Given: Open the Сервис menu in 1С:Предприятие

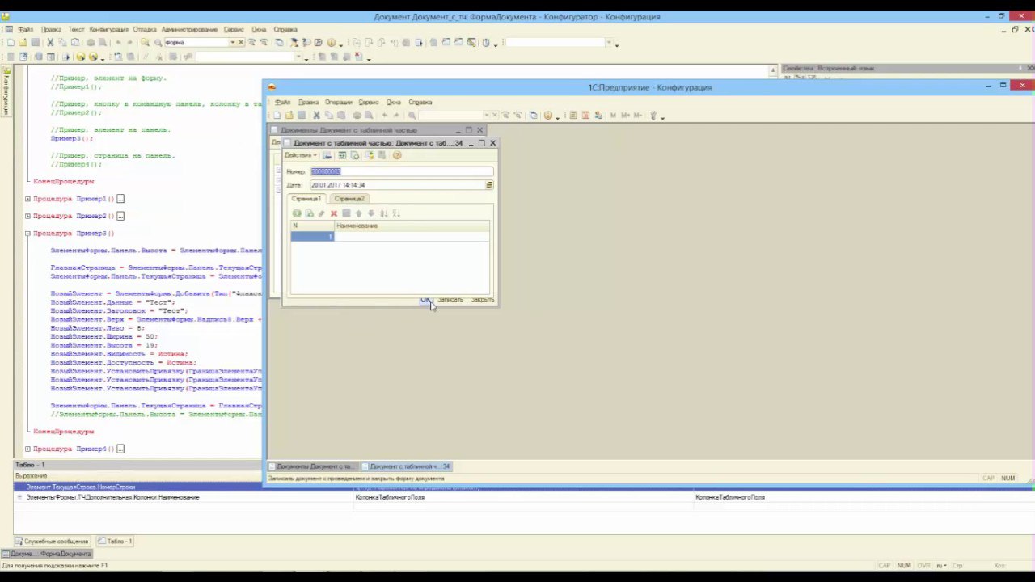Looking at the screenshot, I should pos(369,103).
